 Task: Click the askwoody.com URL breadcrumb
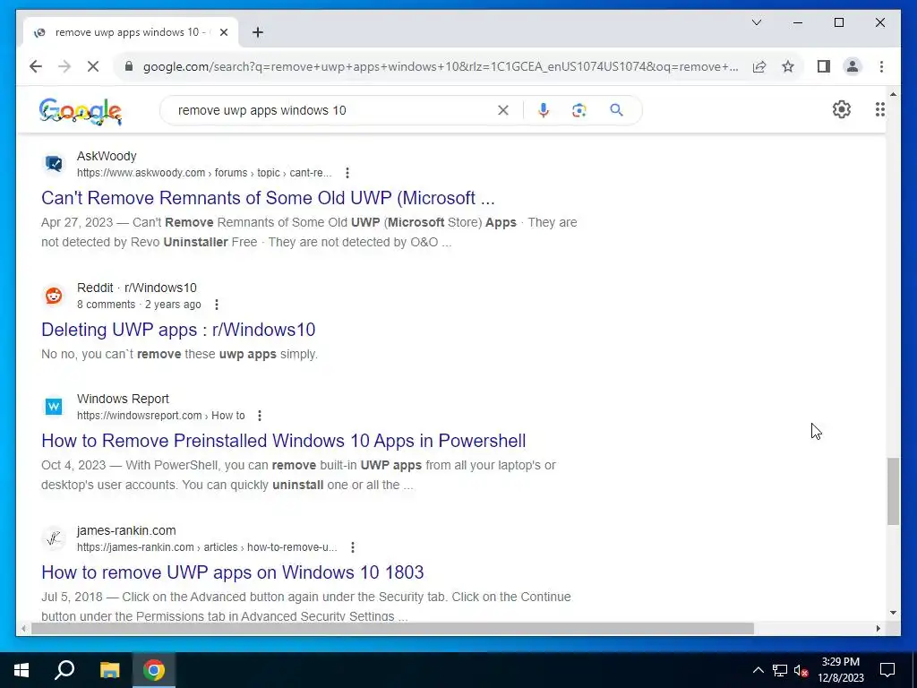click(204, 173)
